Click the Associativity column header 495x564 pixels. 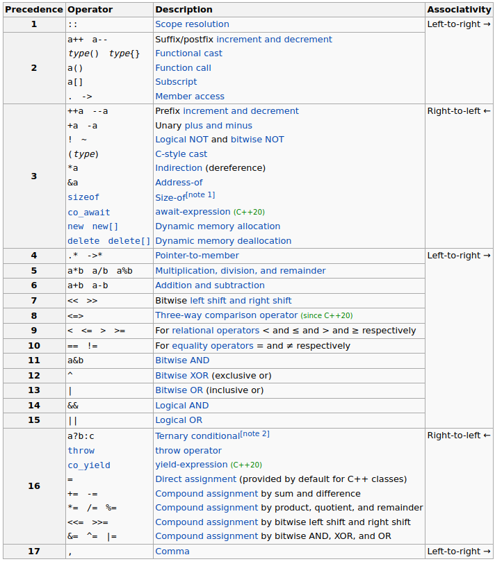click(459, 10)
